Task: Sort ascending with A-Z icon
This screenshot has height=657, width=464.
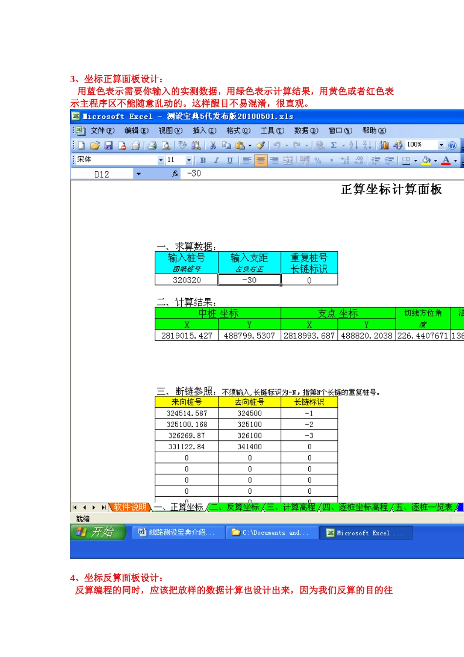Action: coord(354,145)
